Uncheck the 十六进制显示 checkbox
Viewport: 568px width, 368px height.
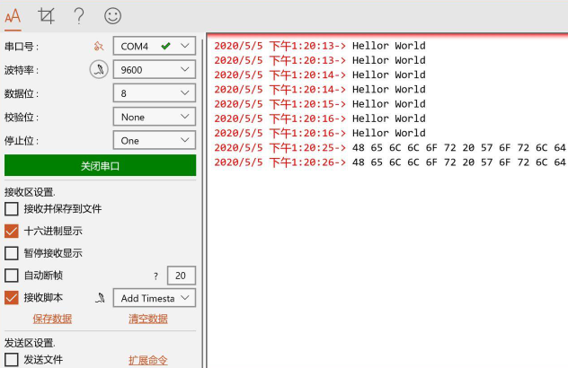coord(12,231)
